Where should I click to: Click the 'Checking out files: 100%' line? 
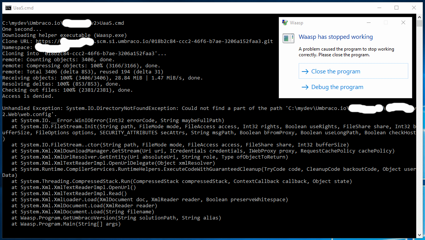(67, 90)
